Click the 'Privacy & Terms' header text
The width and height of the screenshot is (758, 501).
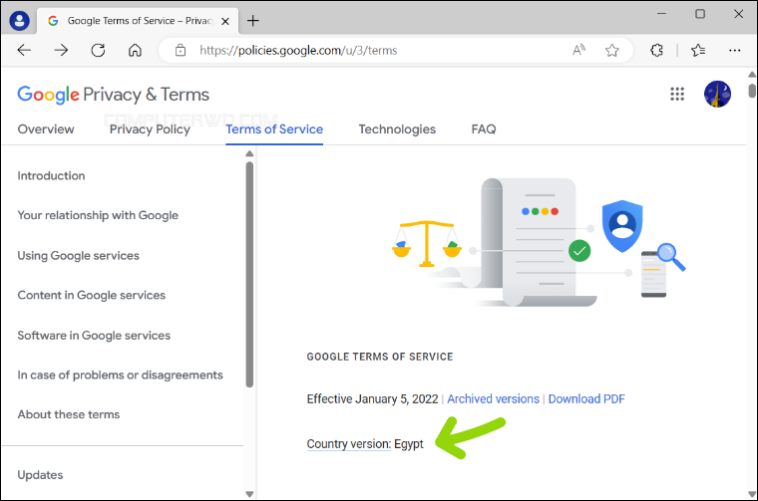pos(146,95)
